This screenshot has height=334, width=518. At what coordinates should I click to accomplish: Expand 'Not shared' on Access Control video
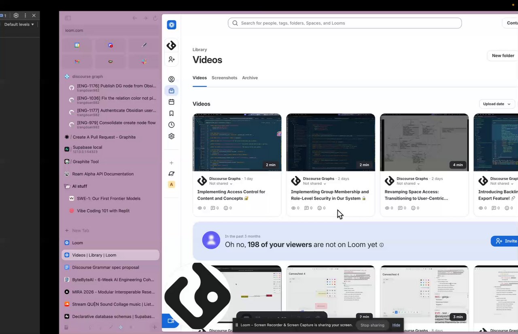pos(221,184)
